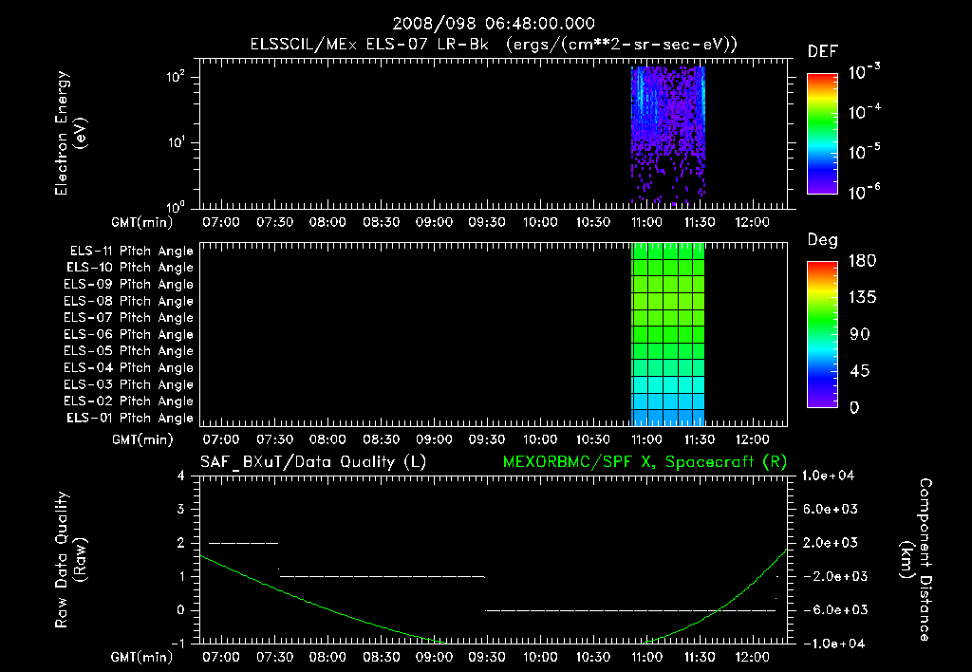Click the 45 value on the Deg scale
The height and width of the screenshot is (672, 972).
(x=860, y=371)
